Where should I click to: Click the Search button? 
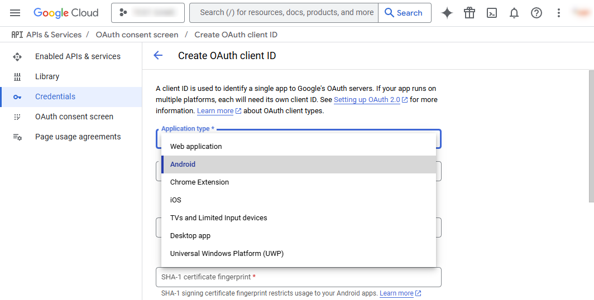(x=405, y=13)
